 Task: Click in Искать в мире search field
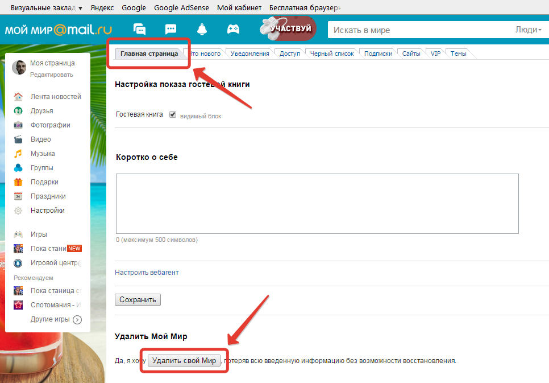(x=420, y=30)
